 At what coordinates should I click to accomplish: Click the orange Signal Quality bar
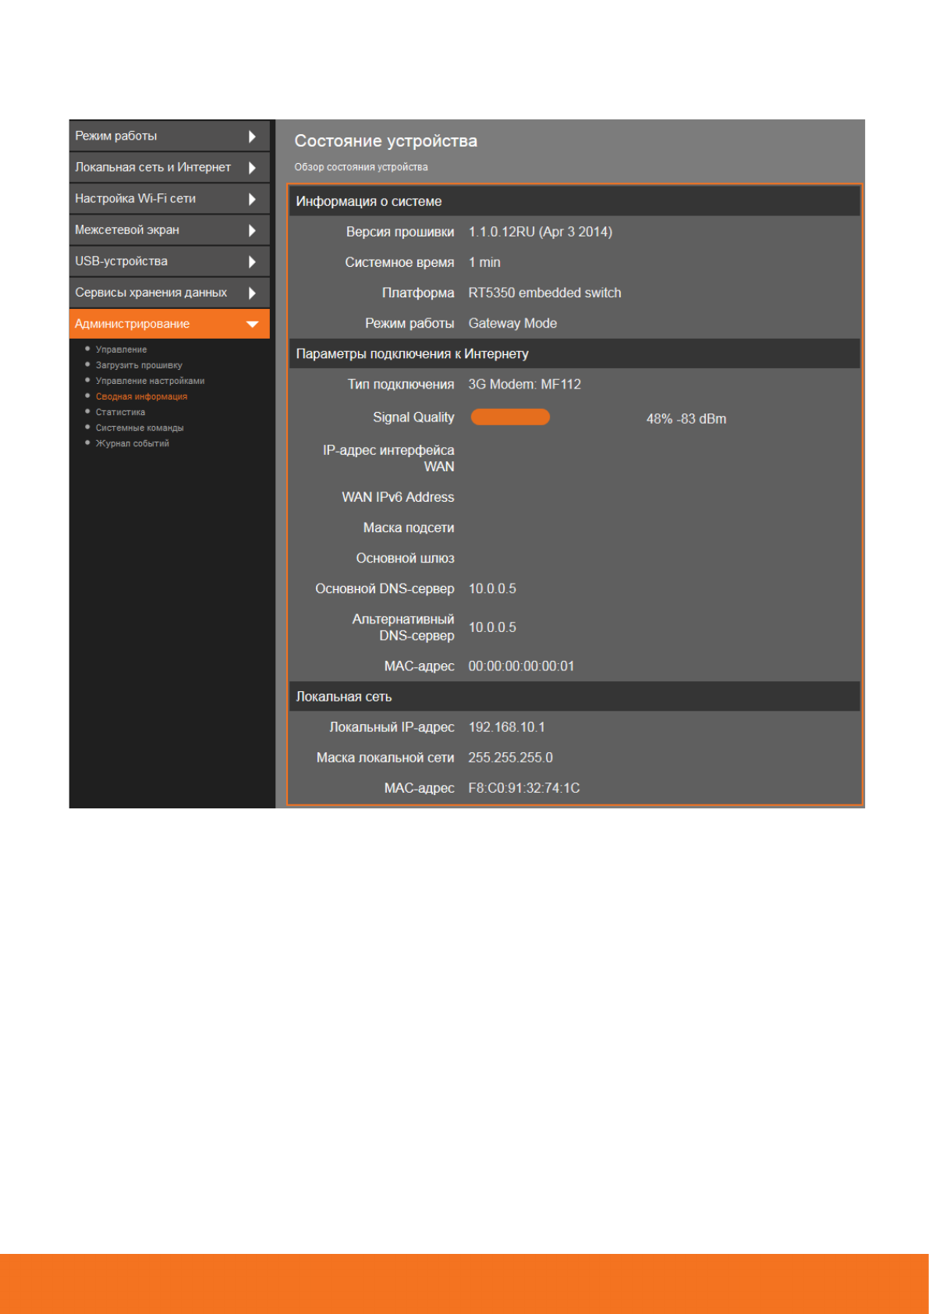pos(510,417)
